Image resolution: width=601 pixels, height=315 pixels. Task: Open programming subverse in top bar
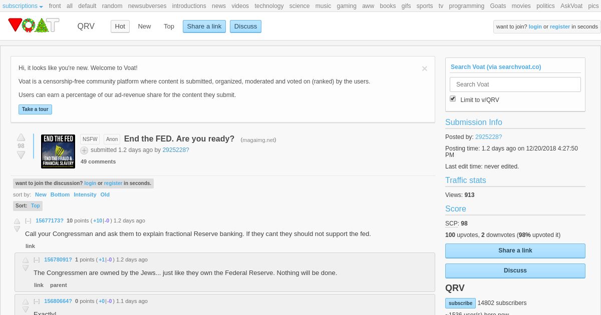pos(466,6)
